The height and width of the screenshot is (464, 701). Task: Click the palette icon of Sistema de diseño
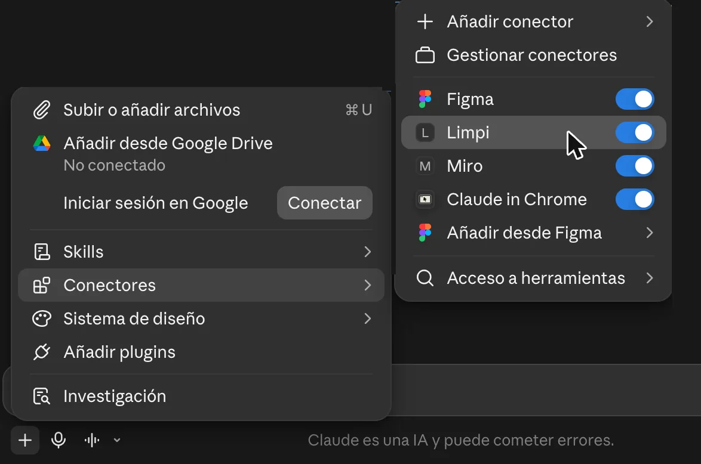(42, 319)
